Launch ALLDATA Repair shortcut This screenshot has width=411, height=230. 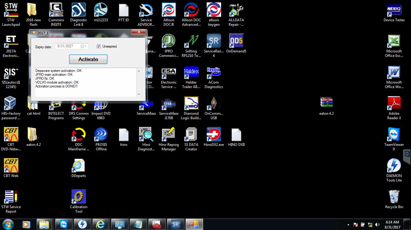[x=236, y=14]
